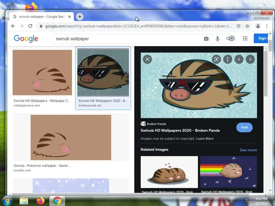
Task: Open Google apps grid
Action: point(245,38)
